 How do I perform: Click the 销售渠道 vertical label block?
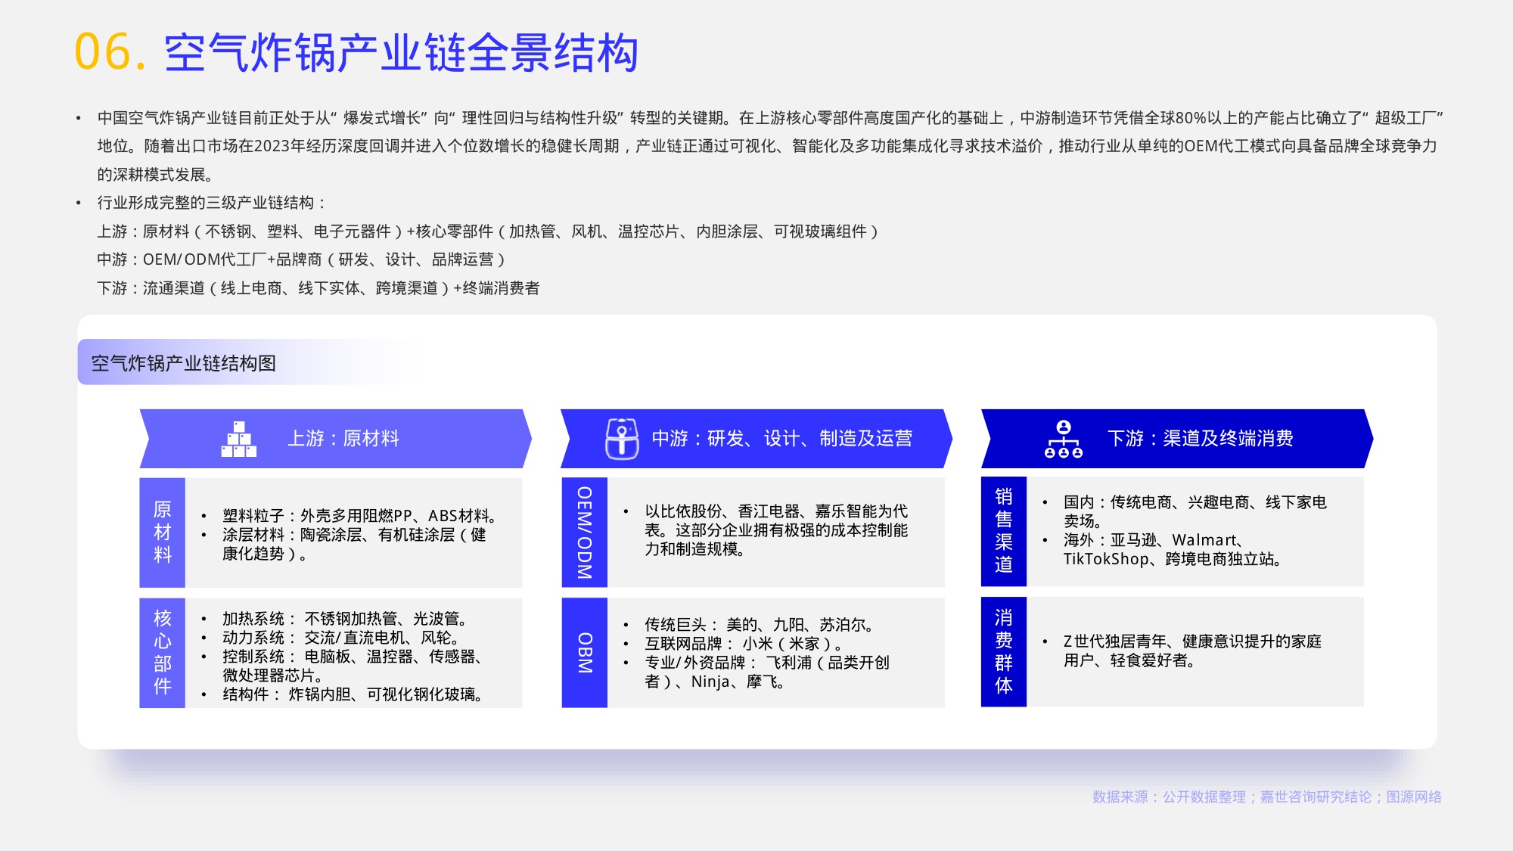click(x=1003, y=531)
